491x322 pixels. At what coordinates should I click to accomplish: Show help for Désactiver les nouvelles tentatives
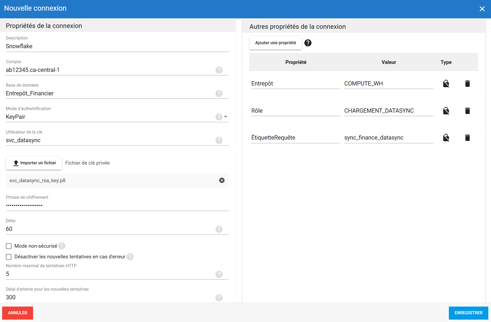[130, 257]
